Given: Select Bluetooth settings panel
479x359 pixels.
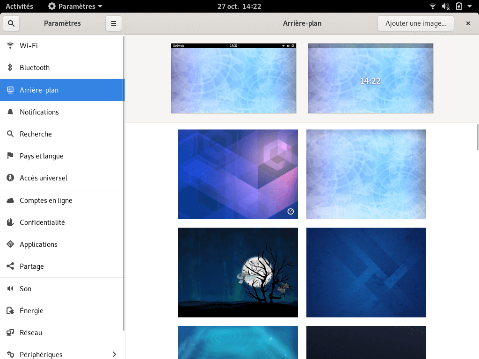Looking at the screenshot, I should coord(62,67).
